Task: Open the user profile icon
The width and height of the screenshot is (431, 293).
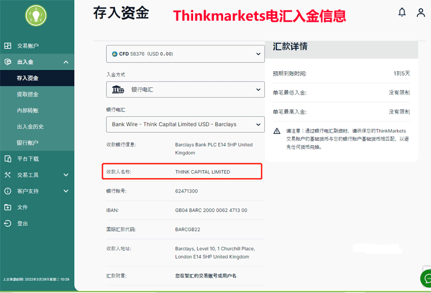Action: point(421,12)
